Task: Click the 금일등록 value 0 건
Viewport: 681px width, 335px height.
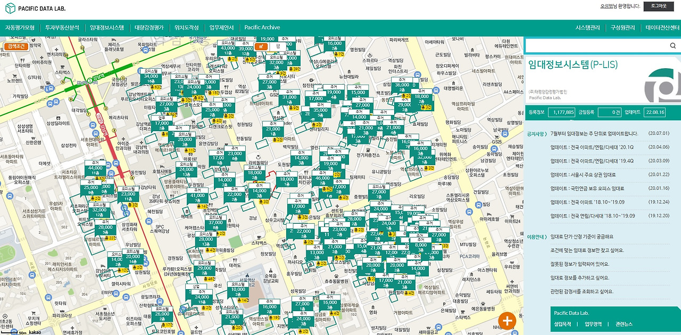Action: (x=610, y=112)
